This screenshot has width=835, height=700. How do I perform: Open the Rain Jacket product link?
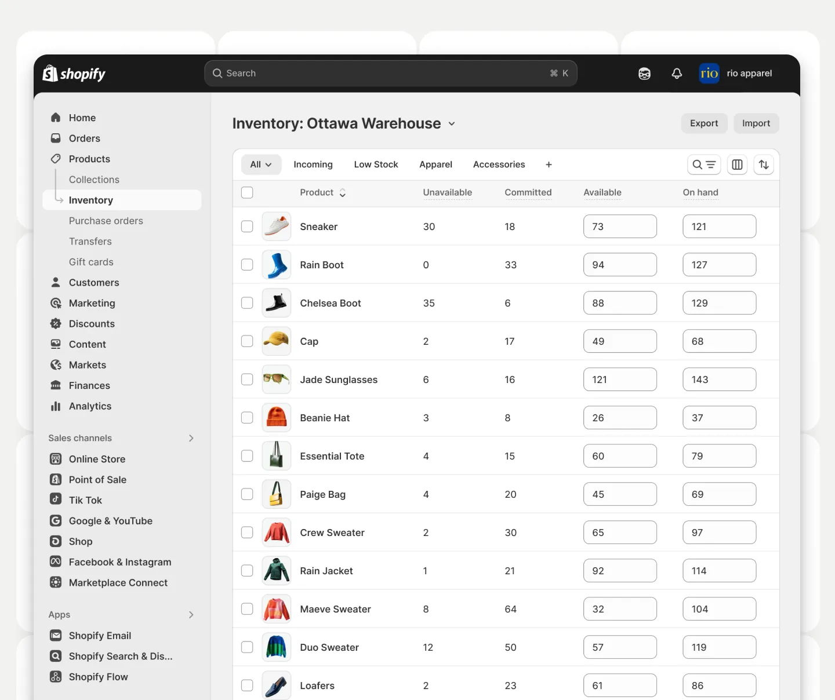coord(326,571)
